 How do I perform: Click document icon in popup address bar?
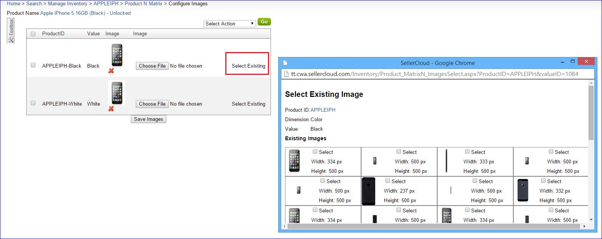[286, 74]
